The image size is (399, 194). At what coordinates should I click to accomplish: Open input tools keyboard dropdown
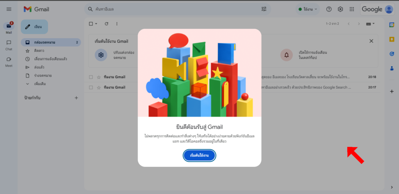(x=370, y=24)
